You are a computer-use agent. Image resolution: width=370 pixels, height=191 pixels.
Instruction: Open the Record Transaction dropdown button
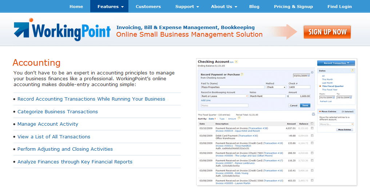(336, 63)
